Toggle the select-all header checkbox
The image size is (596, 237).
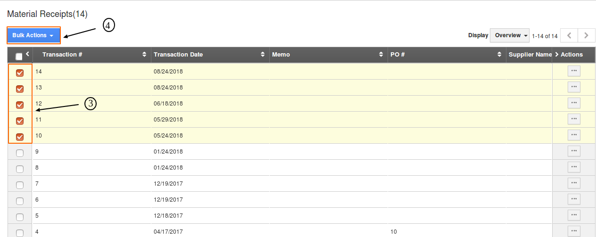pyautogui.click(x=19, y=57)
